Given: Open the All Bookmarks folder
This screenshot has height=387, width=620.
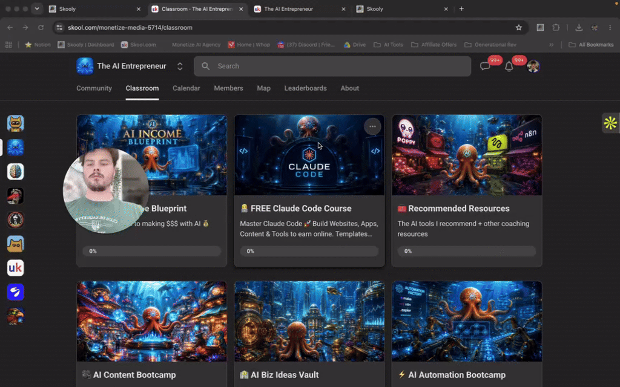Looking at the screenshot, I should (x=591, y=45).
